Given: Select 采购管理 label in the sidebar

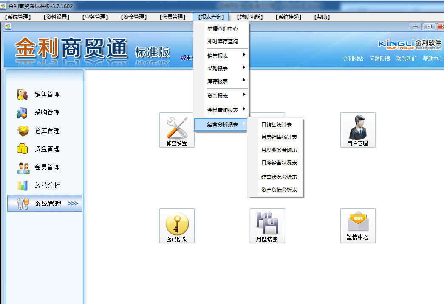Looking at the screenshot, I should click(x=47, y=113).
